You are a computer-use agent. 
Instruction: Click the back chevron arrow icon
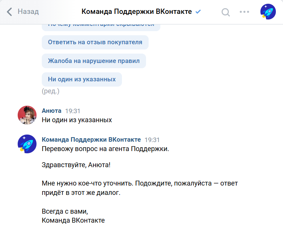(x=10, y=12)
